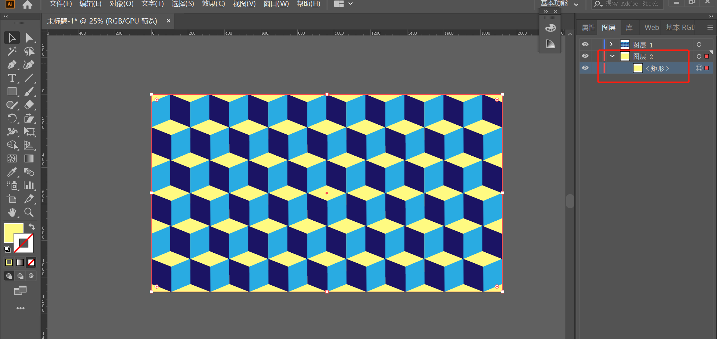Select the Symbol Sprayer tool
This screenshot has height=339, width=717.
[12, 185]
